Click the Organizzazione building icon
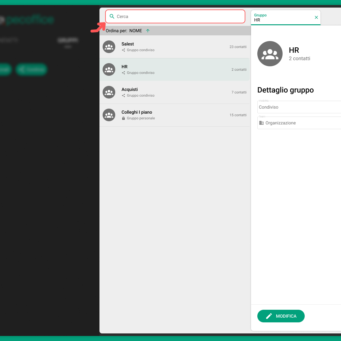341x341 pixels. pyautogui.click(x=261, y=123)
